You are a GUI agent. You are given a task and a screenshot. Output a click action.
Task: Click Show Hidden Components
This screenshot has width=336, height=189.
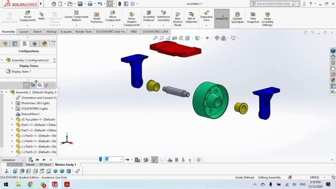click(x=132, y=19)
